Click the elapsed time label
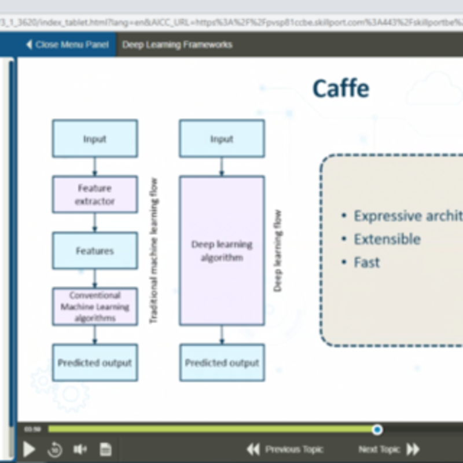This screenshot has height=463, width=463. (x=32, y=429)
